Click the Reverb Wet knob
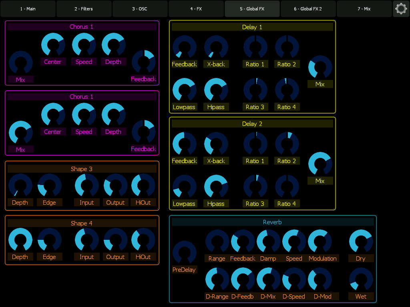 361,279
